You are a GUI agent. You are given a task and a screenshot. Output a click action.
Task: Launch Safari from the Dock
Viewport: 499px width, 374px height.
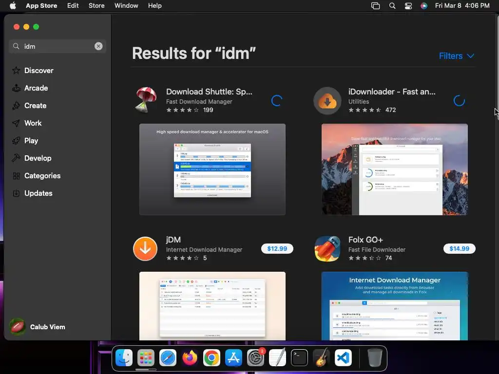[168, 358]
